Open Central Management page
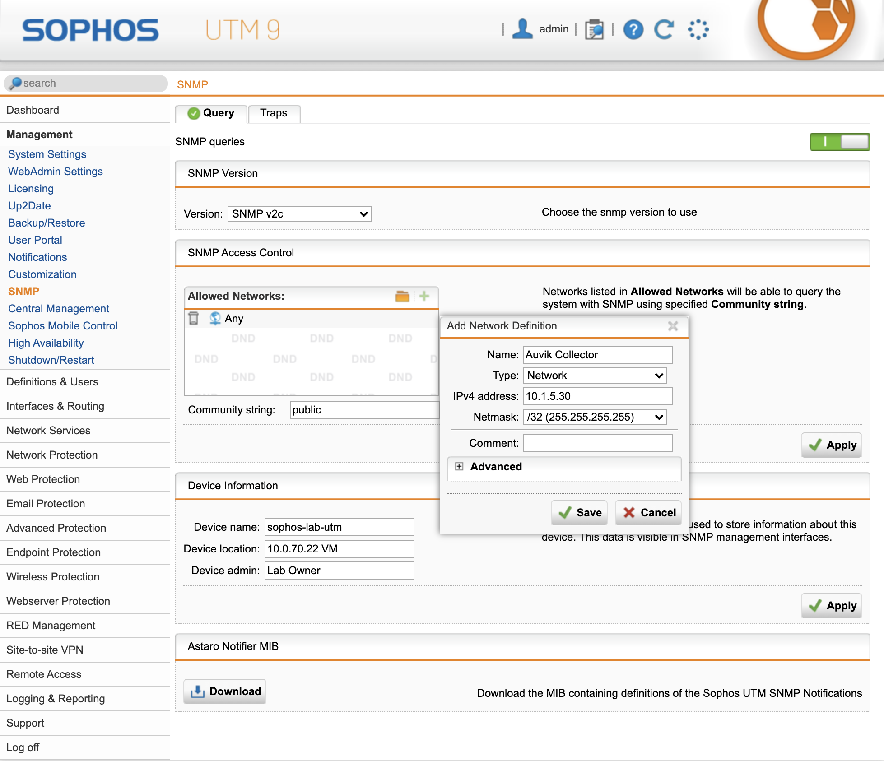 [59, 309]
